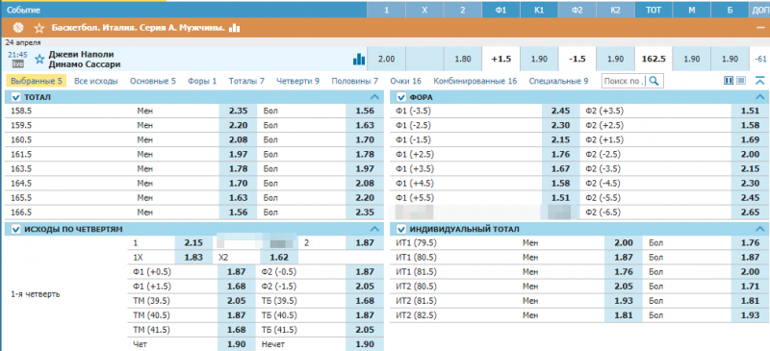Screen dimensions: 770x351
Task: Collapse the ТОТАЛ section
Action: coord(374,97)
